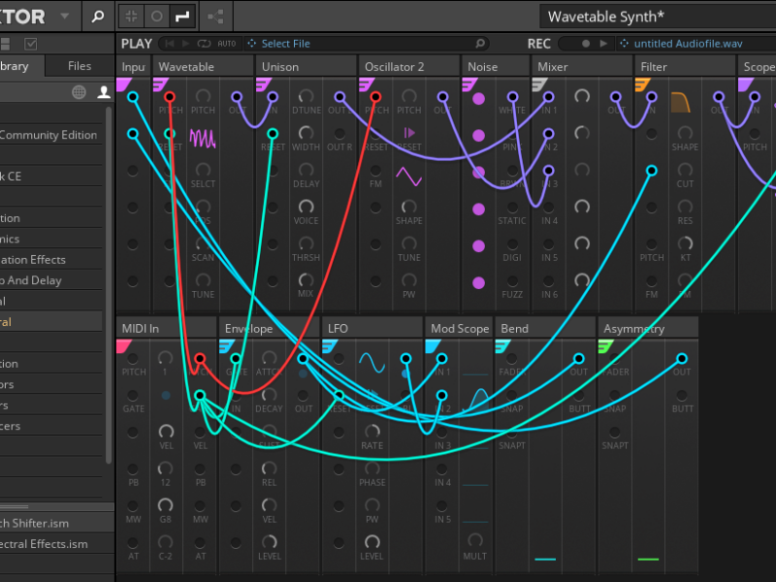Toggle the checkbox above the Library tab
The image size is (776, 582).
(31, 44)
